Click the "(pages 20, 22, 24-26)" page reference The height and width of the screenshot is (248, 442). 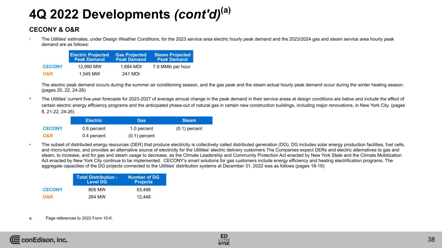(64, 90)
